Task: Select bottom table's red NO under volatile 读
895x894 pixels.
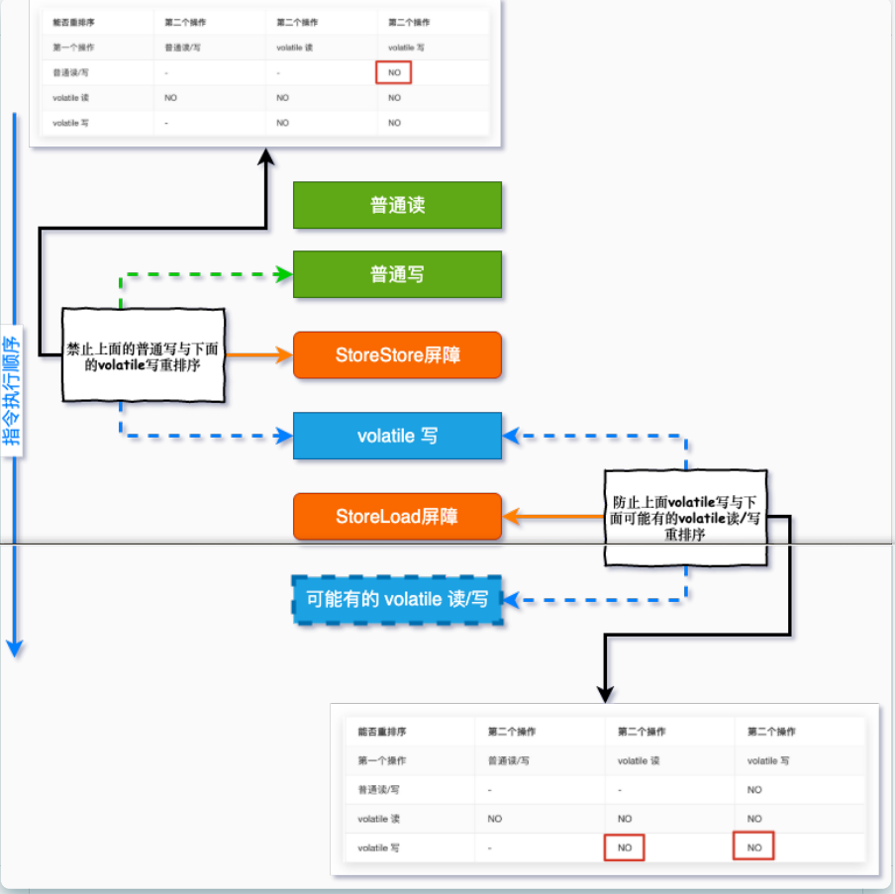Action: point(624,847)
